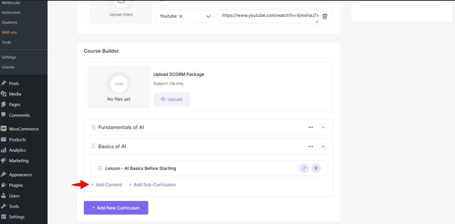This screenshot has height=224, width=455.
Task: Click Basics of AI title text
Action: tap(112, 146)
